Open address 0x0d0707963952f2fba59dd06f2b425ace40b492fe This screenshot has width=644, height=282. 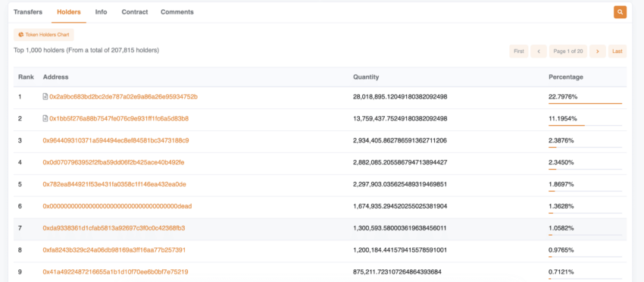click(x=114, y=162)
